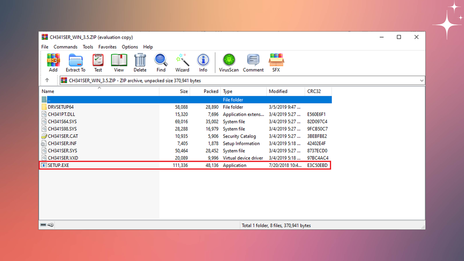Select the SETUP.EXE file name

click(x=58, y=165)
